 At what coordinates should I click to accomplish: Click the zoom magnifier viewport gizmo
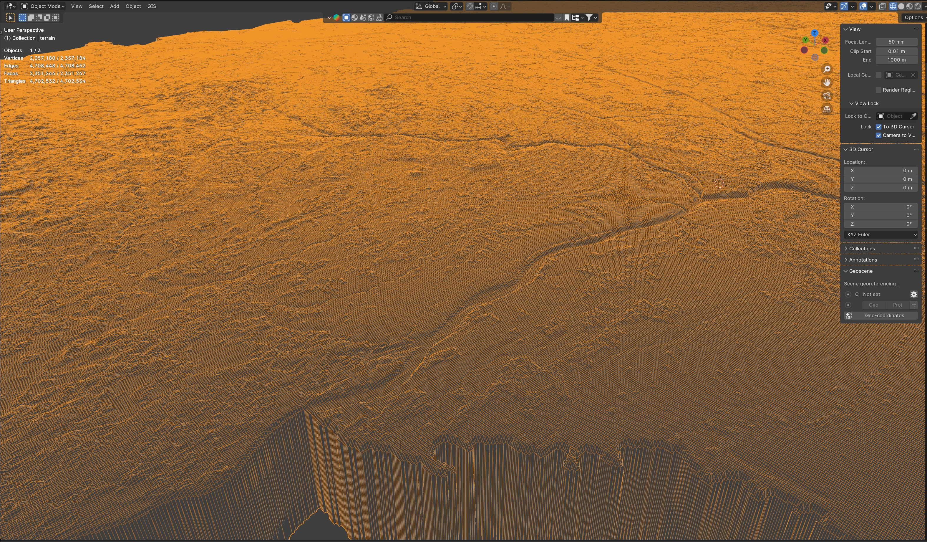pos(827,69)
